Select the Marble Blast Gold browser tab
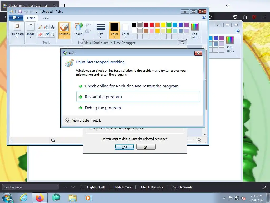The image size is (270, 203). (27, 6)
